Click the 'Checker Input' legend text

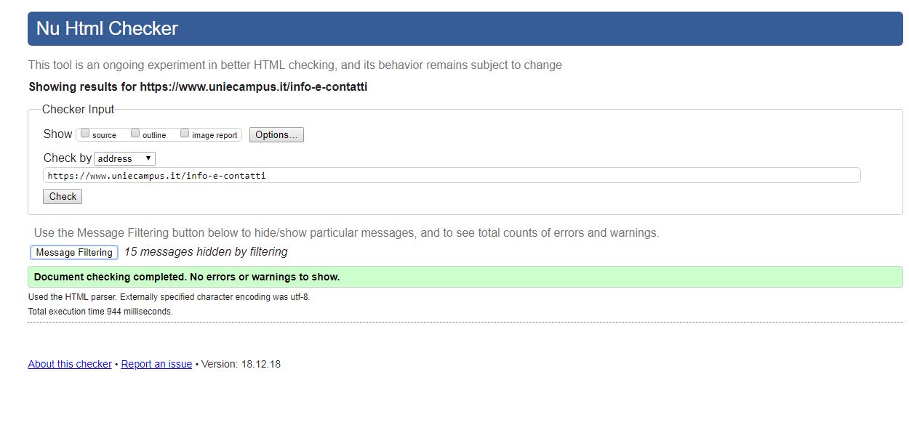(x=79, y=110)
